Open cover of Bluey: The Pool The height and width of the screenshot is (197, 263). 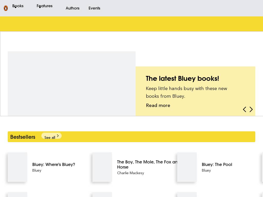point(187,167)
